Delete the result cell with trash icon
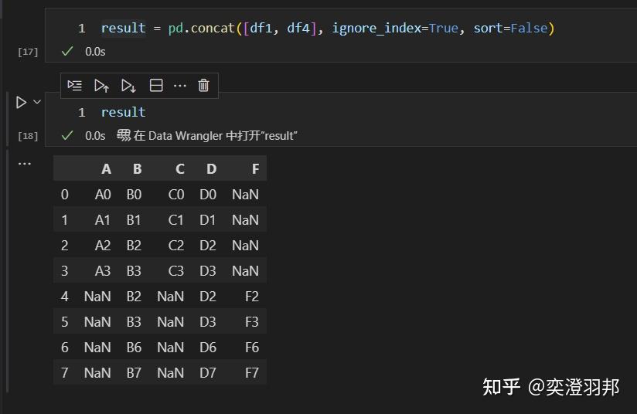 [x=203, y=86]
